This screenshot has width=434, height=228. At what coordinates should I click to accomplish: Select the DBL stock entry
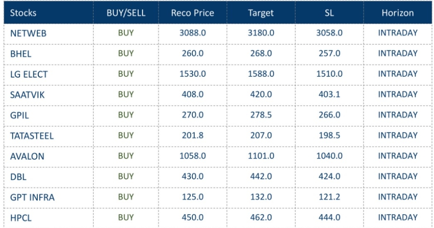pyautogui.click(x=18, y=177)
